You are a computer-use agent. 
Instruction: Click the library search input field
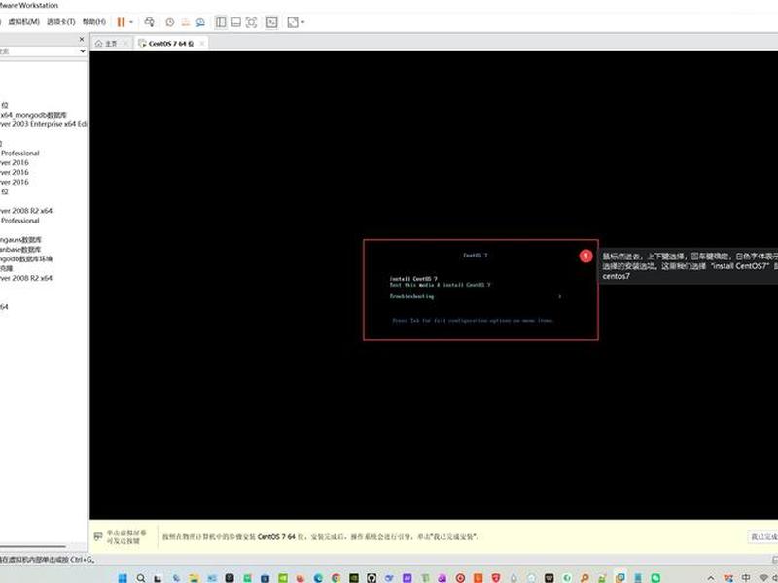39,51
